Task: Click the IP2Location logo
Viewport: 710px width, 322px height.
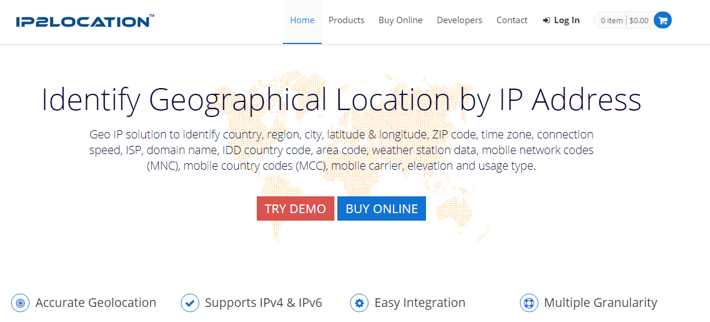Action: (x=85, y=21)
